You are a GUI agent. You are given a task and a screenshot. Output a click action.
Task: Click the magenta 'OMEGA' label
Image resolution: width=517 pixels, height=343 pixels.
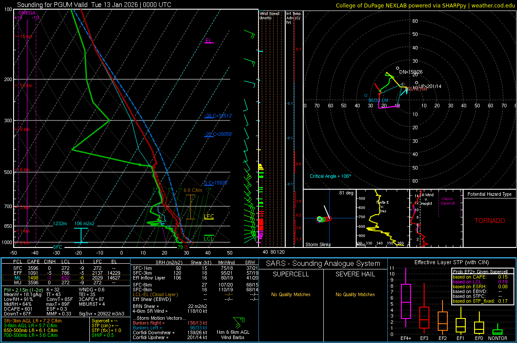click(x=27, y=13)
